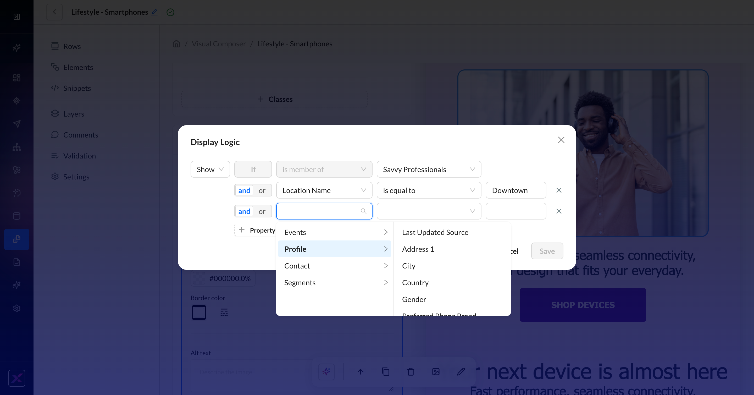Remove the Location Name condition row
This screenshot has width=754, height=395.
tap(559, 190)
